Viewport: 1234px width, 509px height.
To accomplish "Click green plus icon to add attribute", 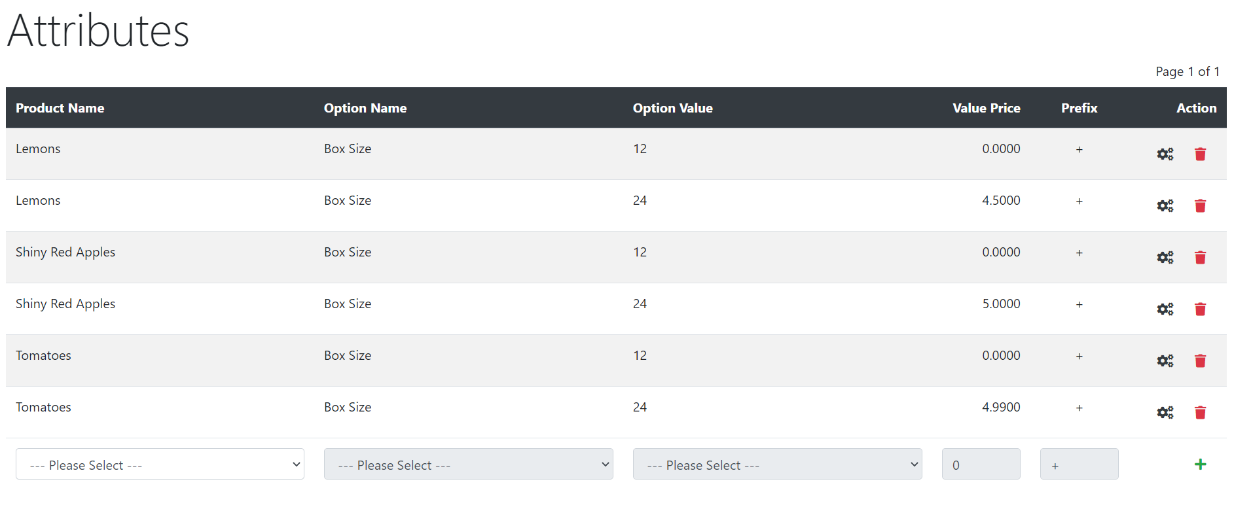I will [1200, 464].
